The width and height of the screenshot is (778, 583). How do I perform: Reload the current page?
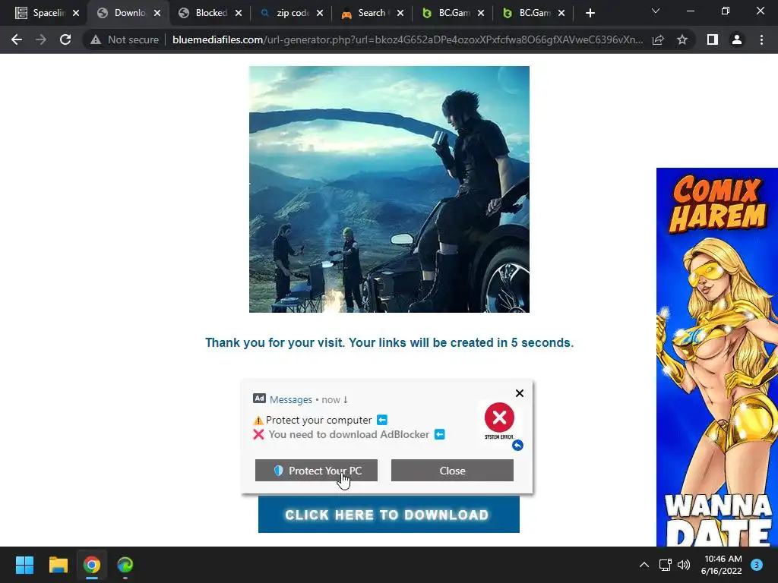65,39
